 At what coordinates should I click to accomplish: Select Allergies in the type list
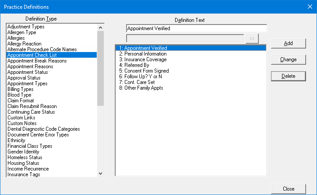click(52, 38)
